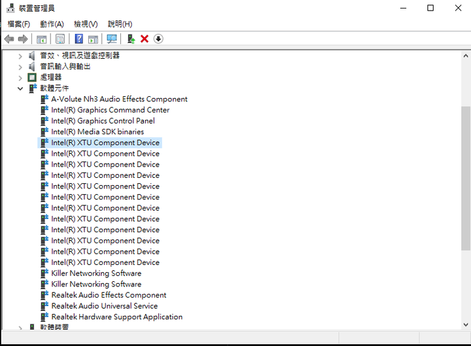Click the icon beside Intel(R) Media SDK binaries
471x346 pixels.
click(44, 131)
